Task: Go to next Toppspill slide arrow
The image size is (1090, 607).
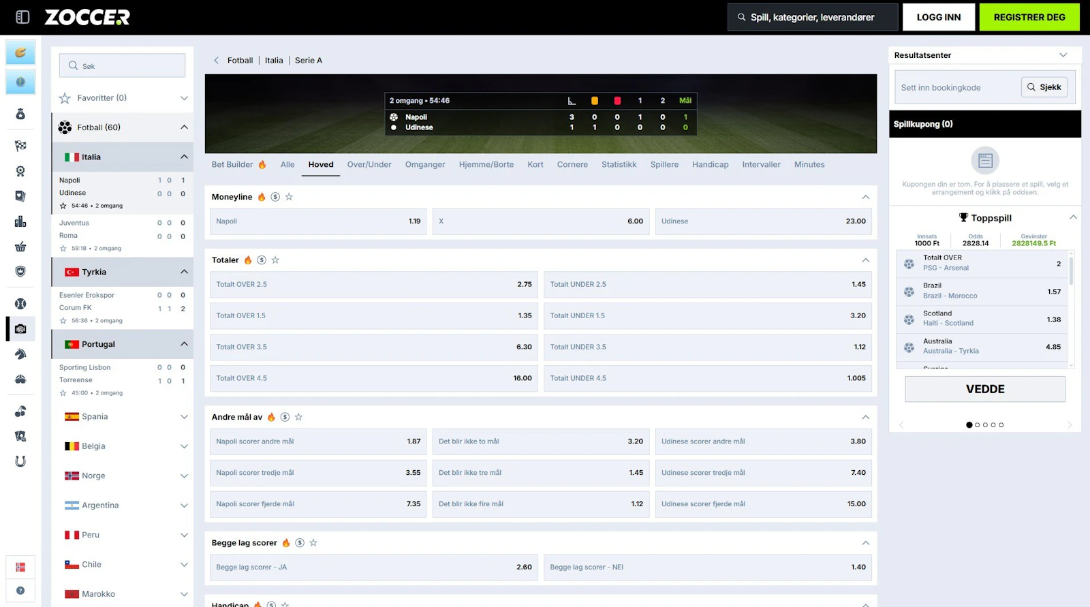Action: coord(1070,425)
